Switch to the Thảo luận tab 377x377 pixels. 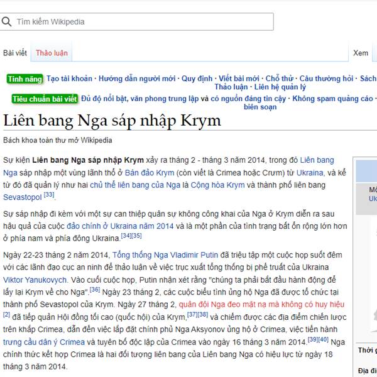[x=52, y=53]
